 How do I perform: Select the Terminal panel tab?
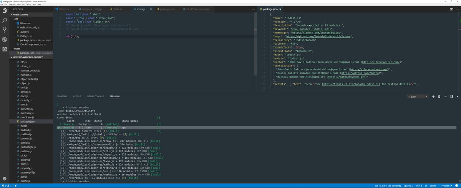coord(114,96)
